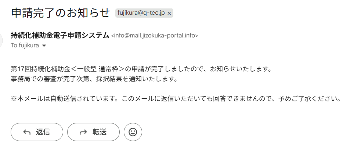The image size is (350, 141).
Task: Select sender name 持続化補助金電子申請システム
Action: tap(60, 35)
